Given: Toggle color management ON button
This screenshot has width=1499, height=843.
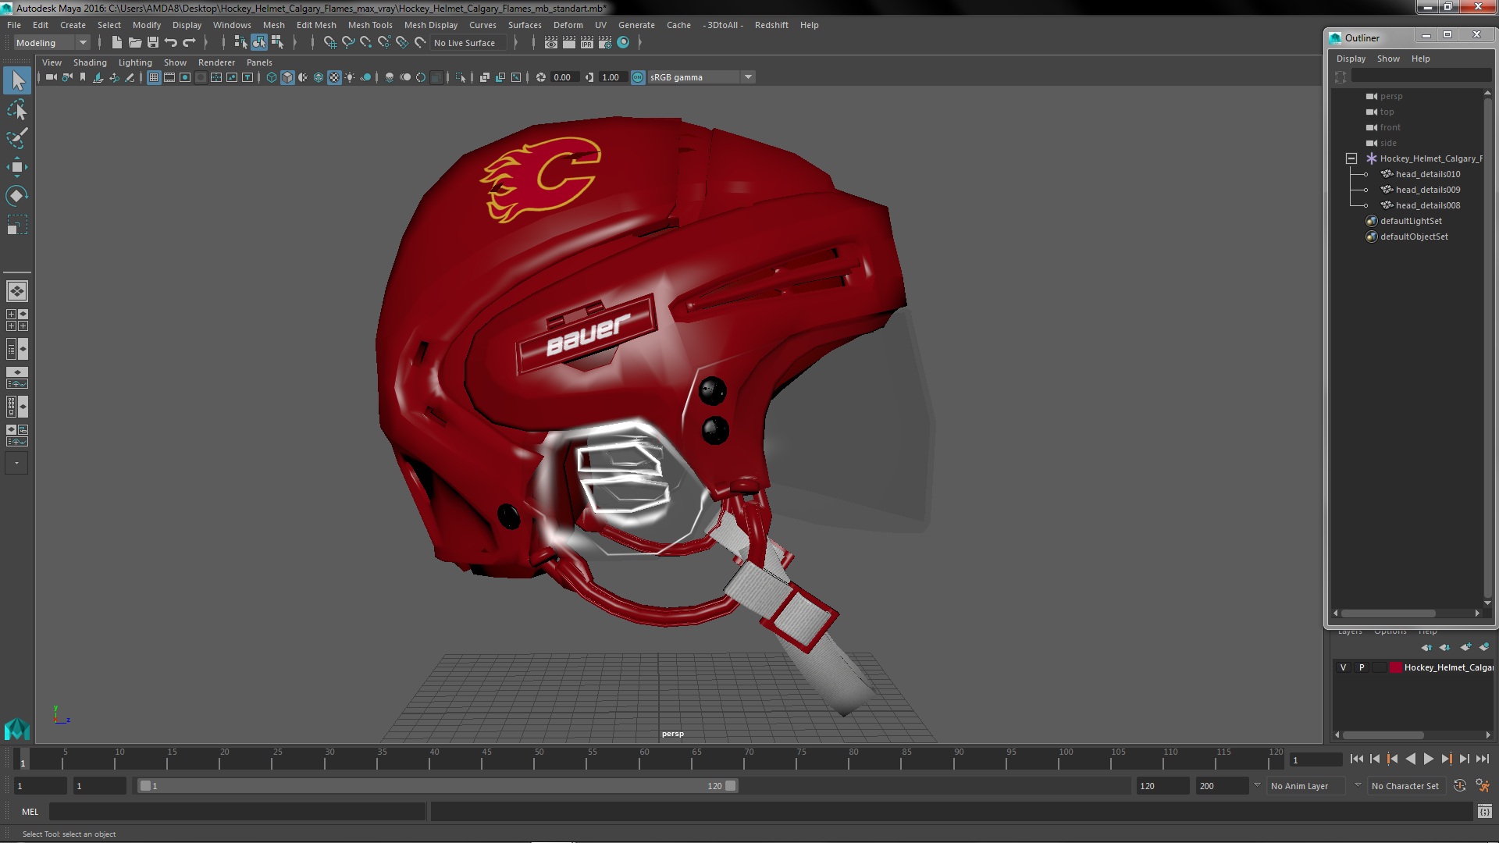Looking at the screenshot, I should click(638, 77).
